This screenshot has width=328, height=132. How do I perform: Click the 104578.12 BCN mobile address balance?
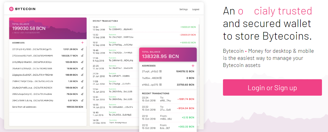tap(185, 71)
